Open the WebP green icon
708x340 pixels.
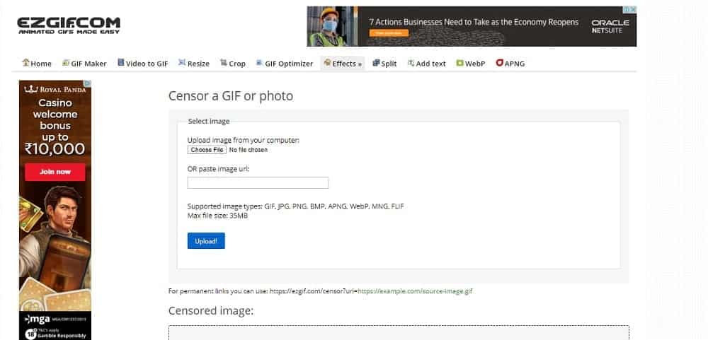pos(459,63)
